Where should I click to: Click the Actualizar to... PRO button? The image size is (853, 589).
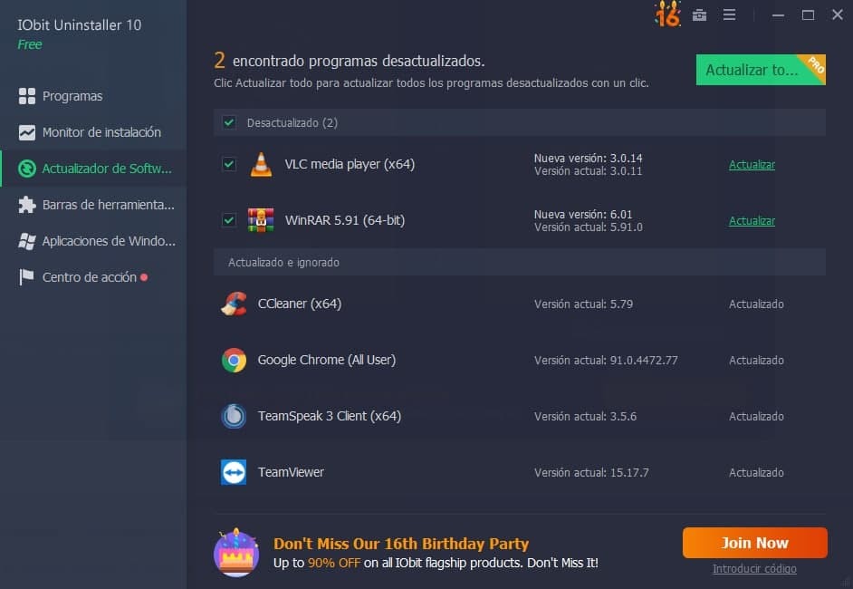click(761, 70)
